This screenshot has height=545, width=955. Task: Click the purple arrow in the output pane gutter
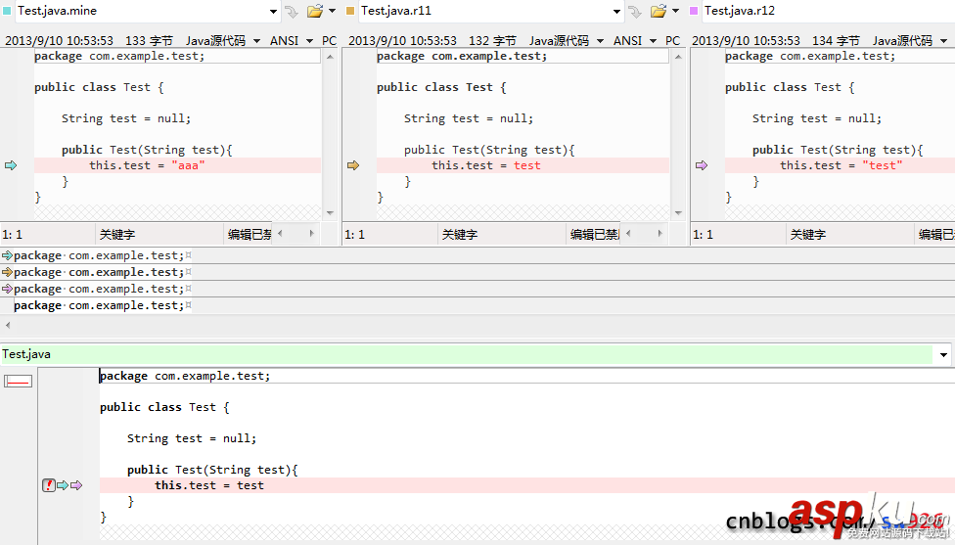(x=76, y=485)
